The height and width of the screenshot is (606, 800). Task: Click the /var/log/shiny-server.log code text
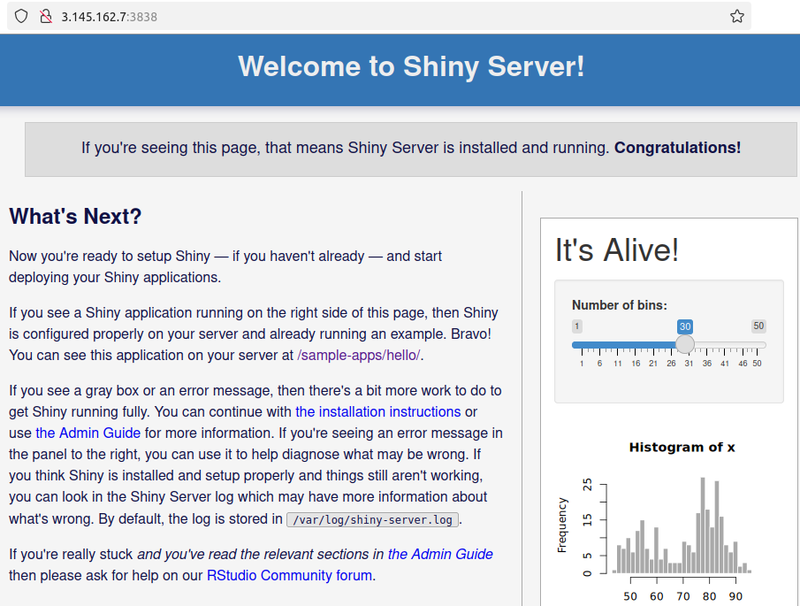click(372, 519)
